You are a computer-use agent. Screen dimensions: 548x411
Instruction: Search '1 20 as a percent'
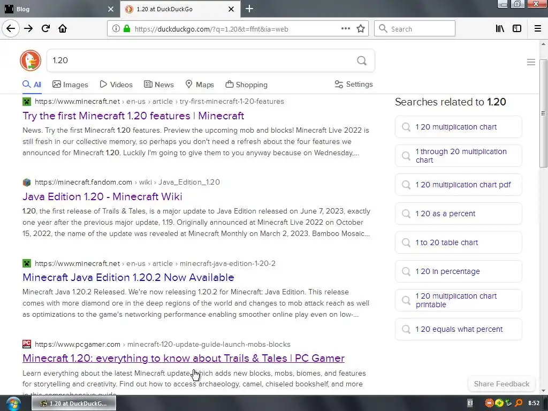459,214
